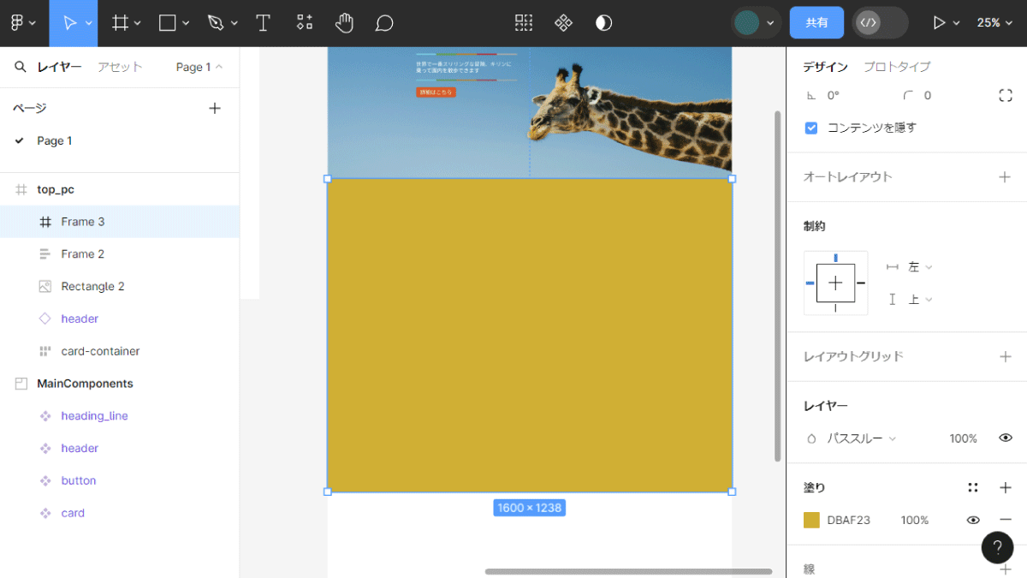Select the Text tool
The width and height of the screenshot is (1027, 578).
[x=264, y=23]
